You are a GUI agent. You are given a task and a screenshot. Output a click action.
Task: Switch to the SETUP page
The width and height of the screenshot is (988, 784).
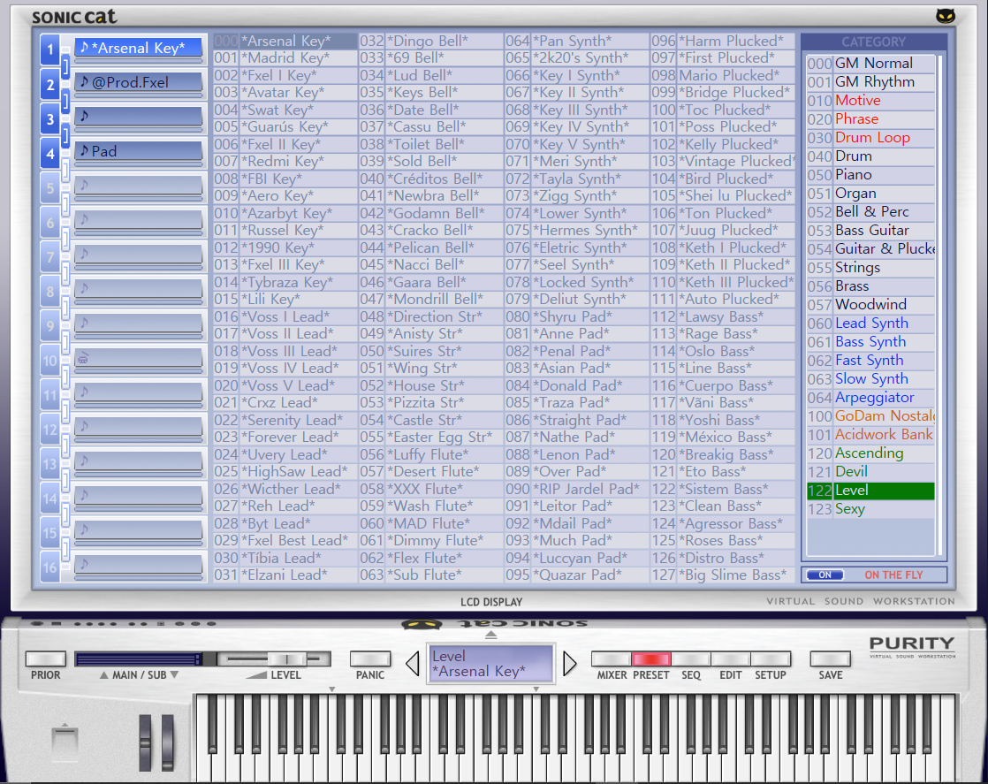tap(770, 659)
